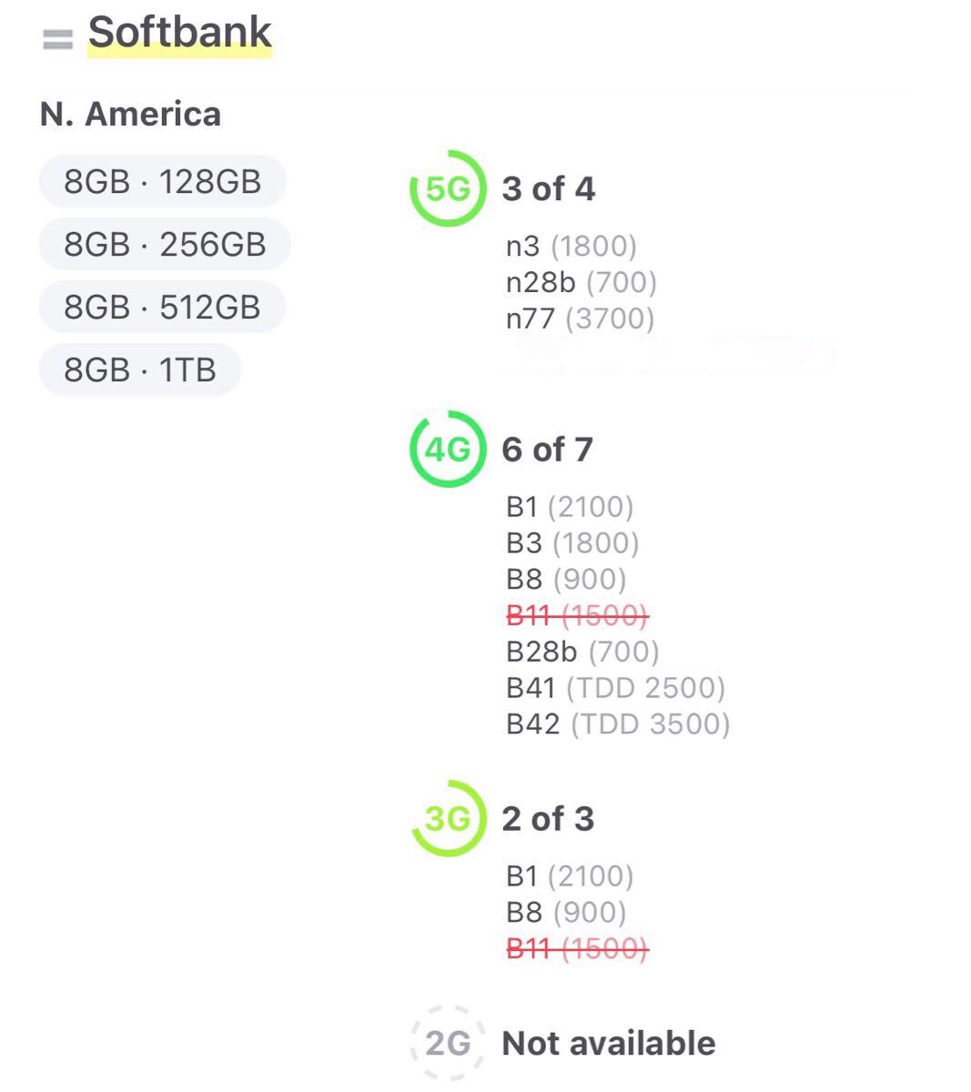Click the 5G band n28b (700) entry
The image size is (971, 1092).
click(x=582, y=282)
